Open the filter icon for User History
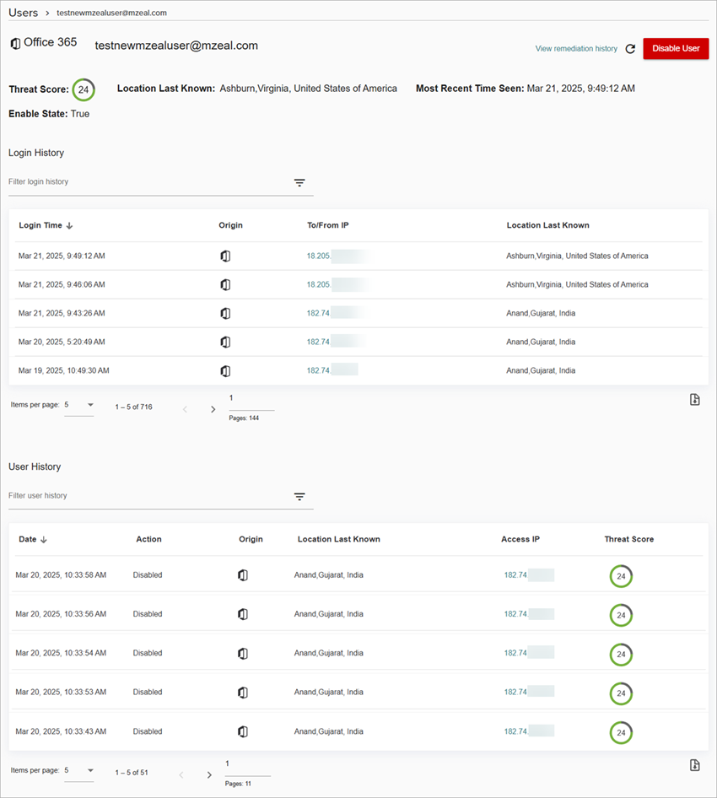This screenshot has width=717, height=798. click(299, 496)
